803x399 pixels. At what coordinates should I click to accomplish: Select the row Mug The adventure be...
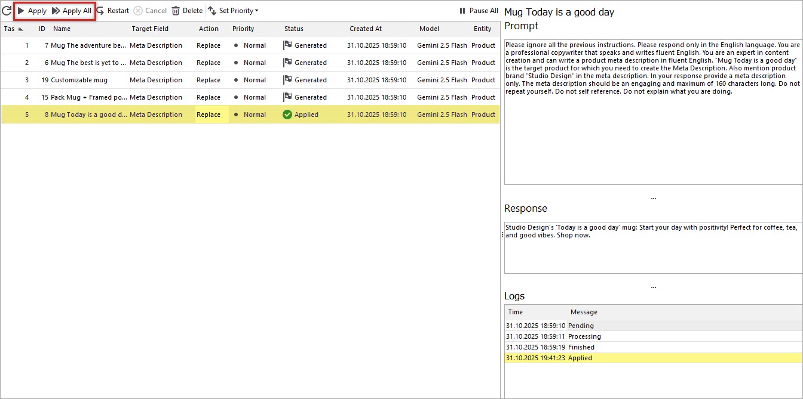pyautogui.click(x=250, y=45)
